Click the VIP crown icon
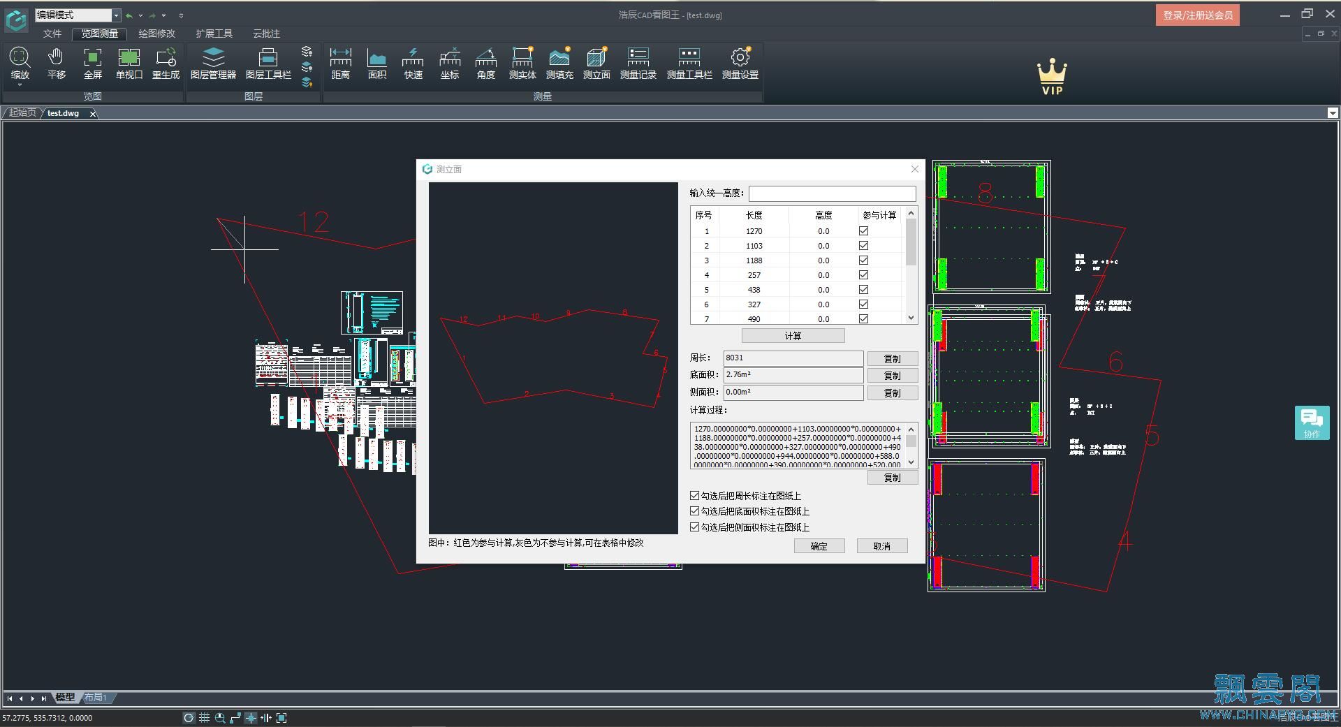 pyautogui.click(x=1052, y=77)
